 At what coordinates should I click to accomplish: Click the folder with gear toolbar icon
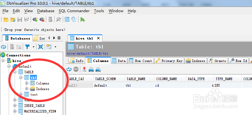click(13, 20)
